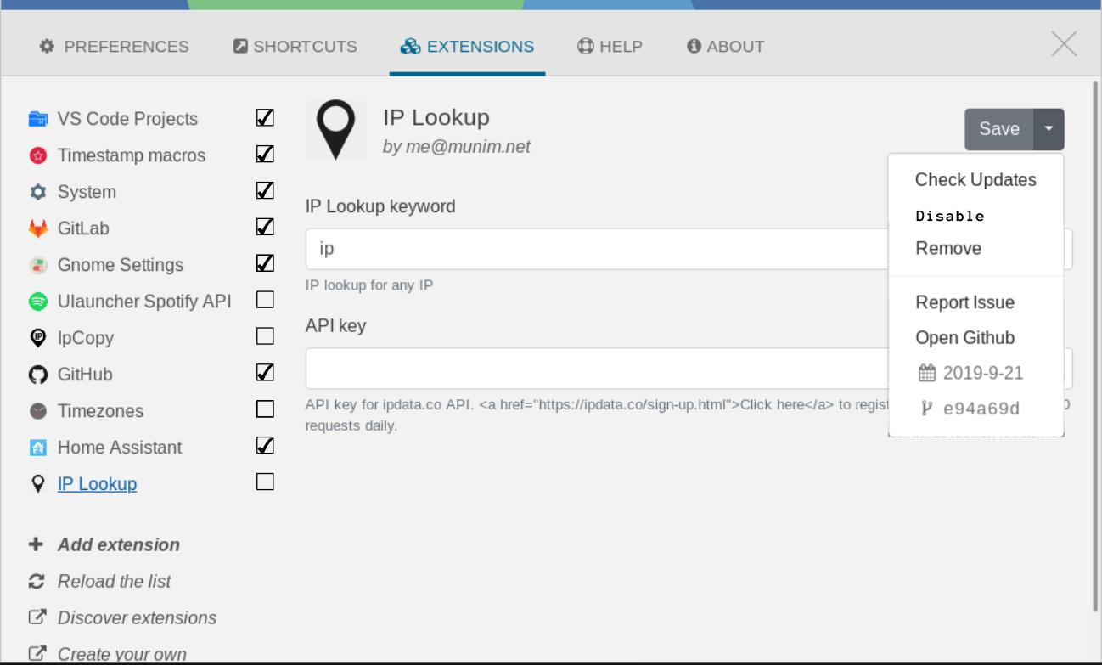Click the Reload the list refresh icon

tap(35, 581)
